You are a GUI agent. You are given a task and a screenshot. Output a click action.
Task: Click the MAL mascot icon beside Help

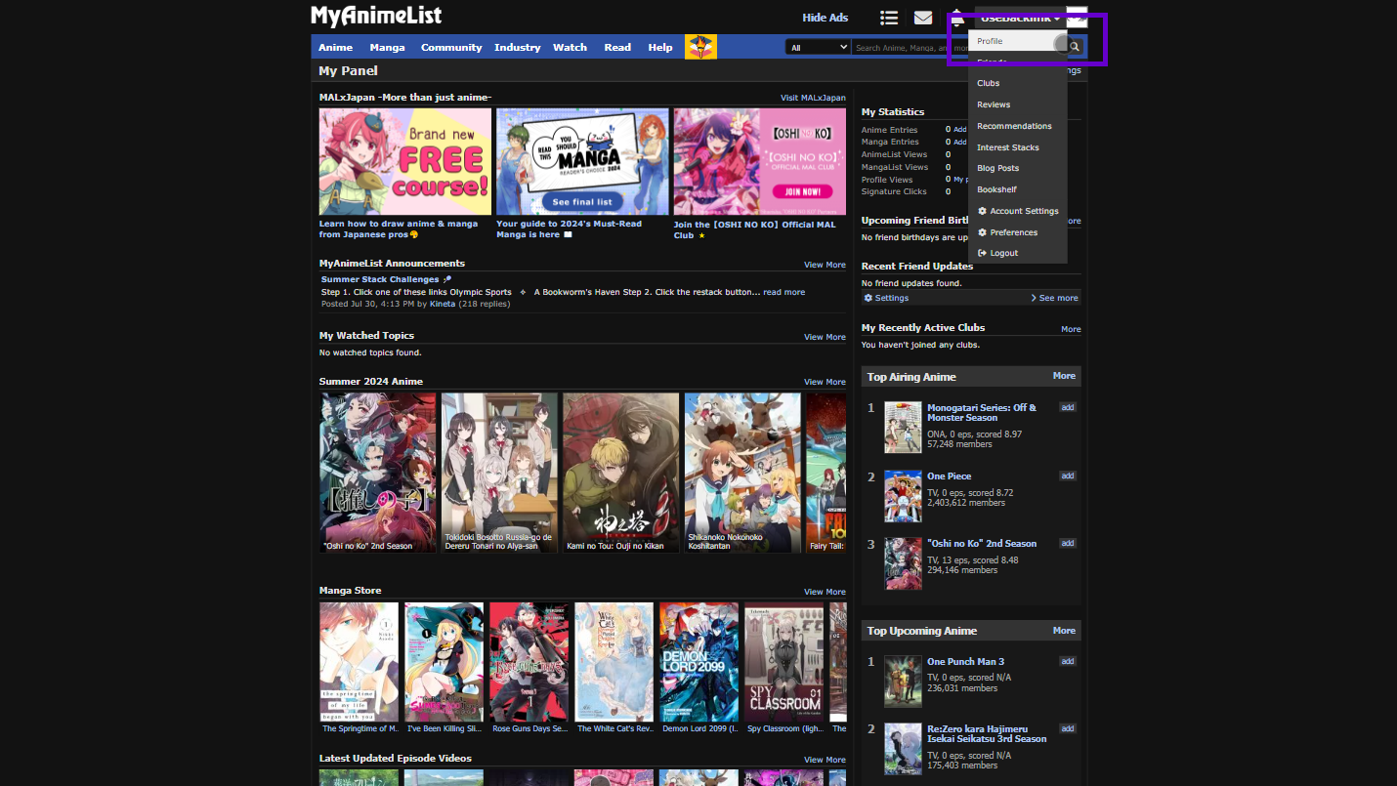pos(699,45)
